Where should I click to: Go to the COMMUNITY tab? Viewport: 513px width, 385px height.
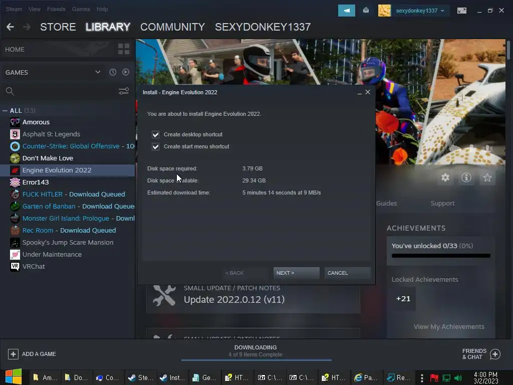click(172, 27)
